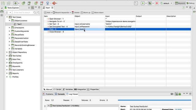The width and height of the screenshot is (196, 110).
Task: Open the dropdown arrow next to Git icon
Action: click(x=57, y=3)
